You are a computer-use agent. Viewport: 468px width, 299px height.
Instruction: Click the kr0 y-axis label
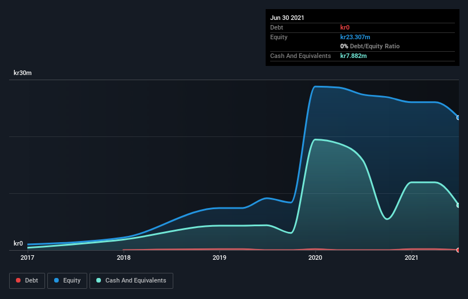point(18,243)
